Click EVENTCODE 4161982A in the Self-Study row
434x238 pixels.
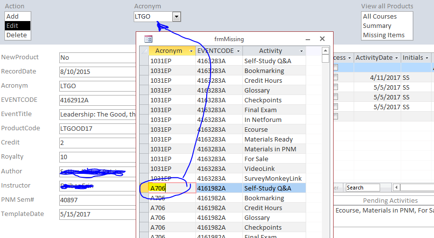click(219, 188)
